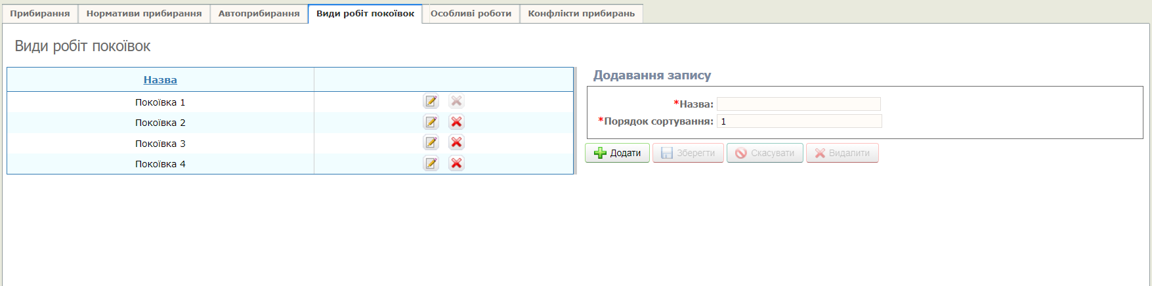Screen dimensions: 1152x286
Task: Switch to the Прибирання tab
Action: coord(40,13)
